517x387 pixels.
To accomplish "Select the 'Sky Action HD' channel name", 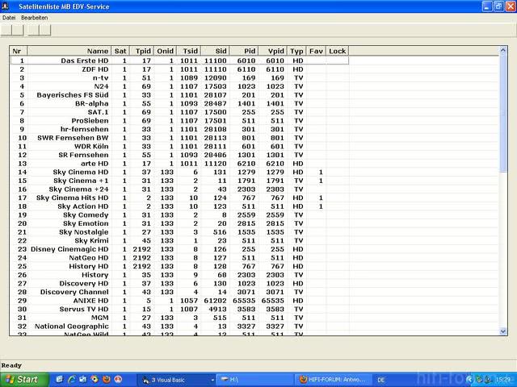I will (x=82, y=206).
